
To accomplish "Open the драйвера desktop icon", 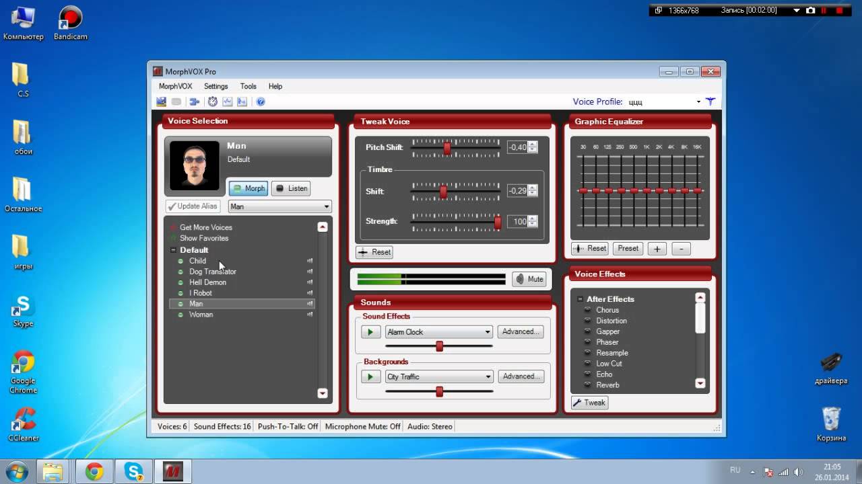I will pyautogui.click(x=830, y=368).
